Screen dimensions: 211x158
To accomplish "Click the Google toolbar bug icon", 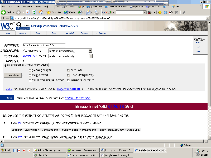I will click(150, 12).
